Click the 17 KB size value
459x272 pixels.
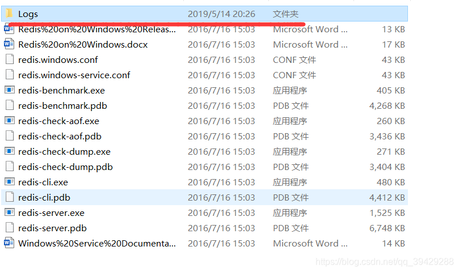tap(393, 44)
